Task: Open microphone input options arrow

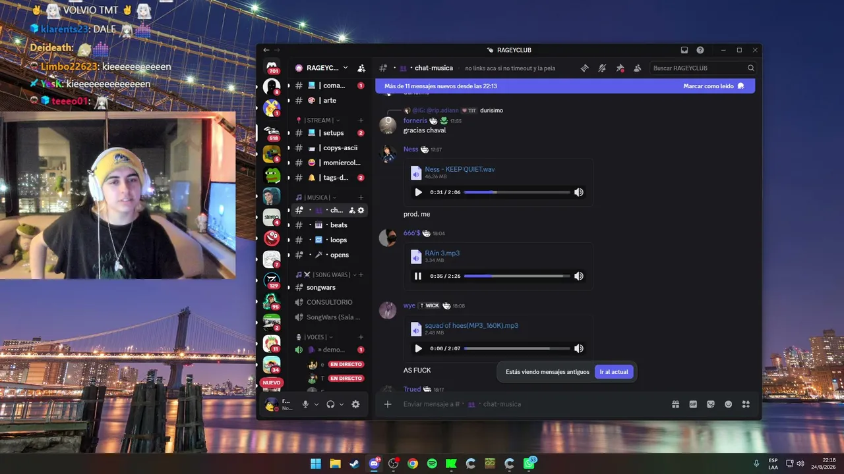Action: tap(316, 404)
